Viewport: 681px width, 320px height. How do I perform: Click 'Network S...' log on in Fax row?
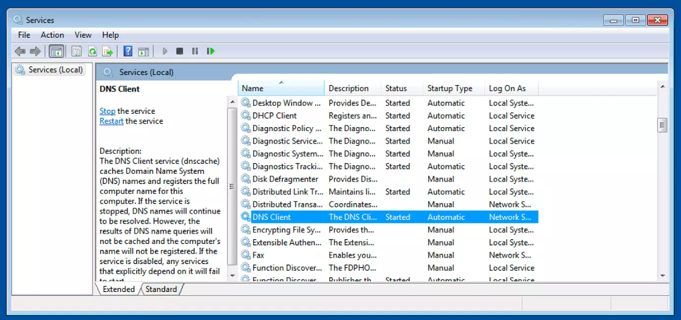(x=510, y=255)
